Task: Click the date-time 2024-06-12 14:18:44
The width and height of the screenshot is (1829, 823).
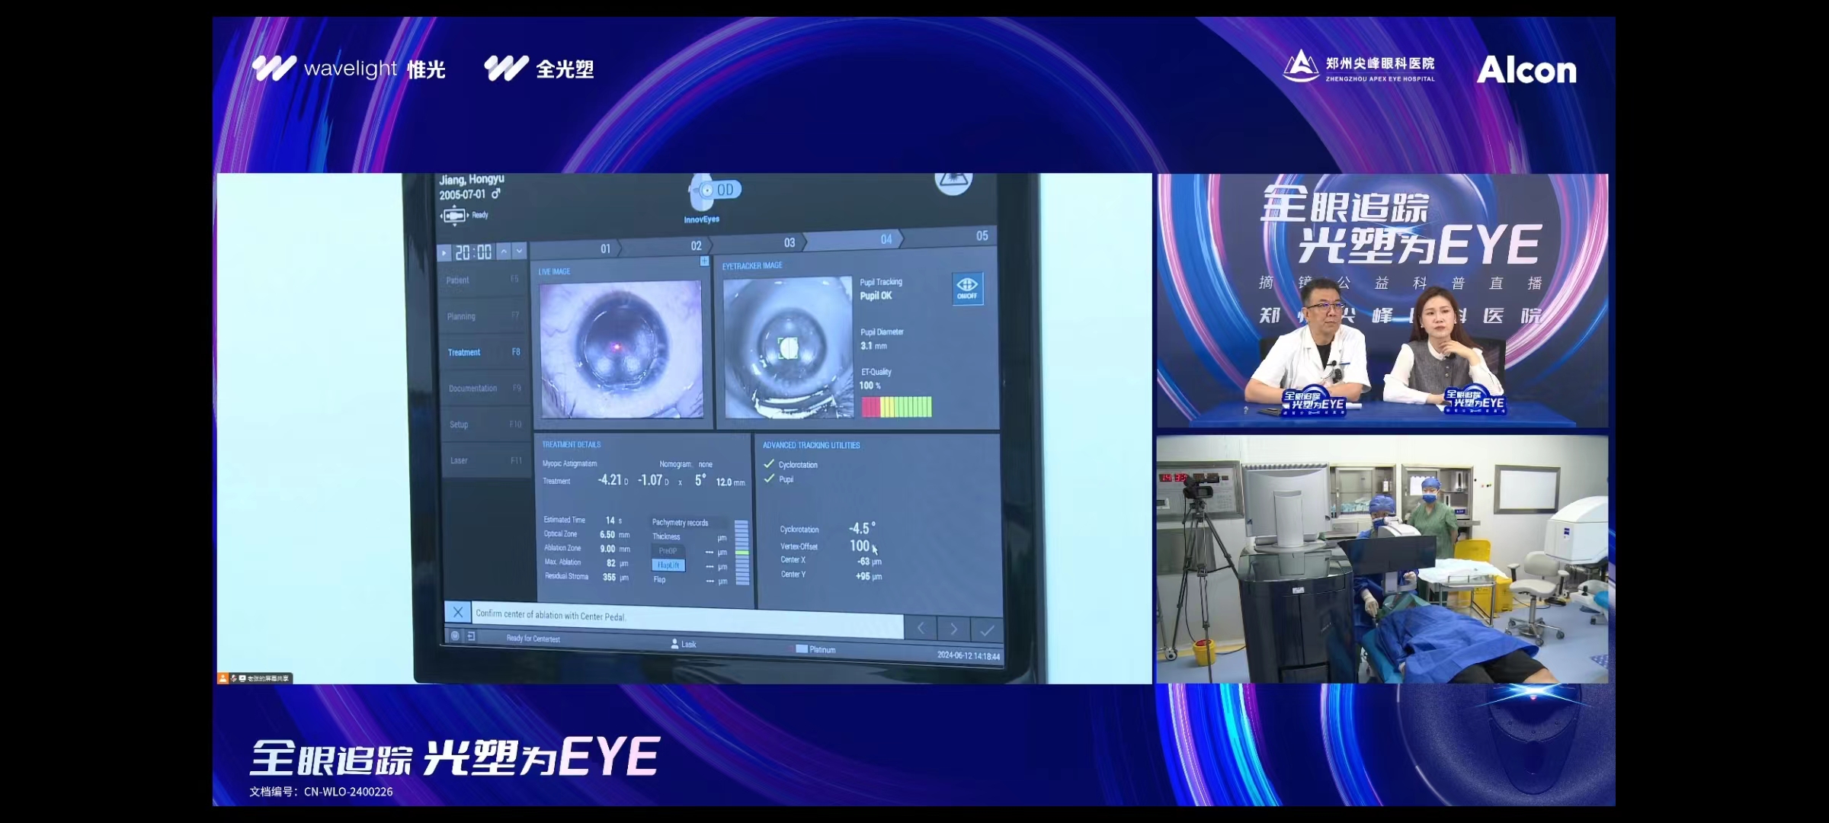Action: click(x=969, y=655)
